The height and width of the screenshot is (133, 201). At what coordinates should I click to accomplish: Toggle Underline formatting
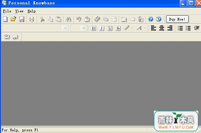click(110, 28)
